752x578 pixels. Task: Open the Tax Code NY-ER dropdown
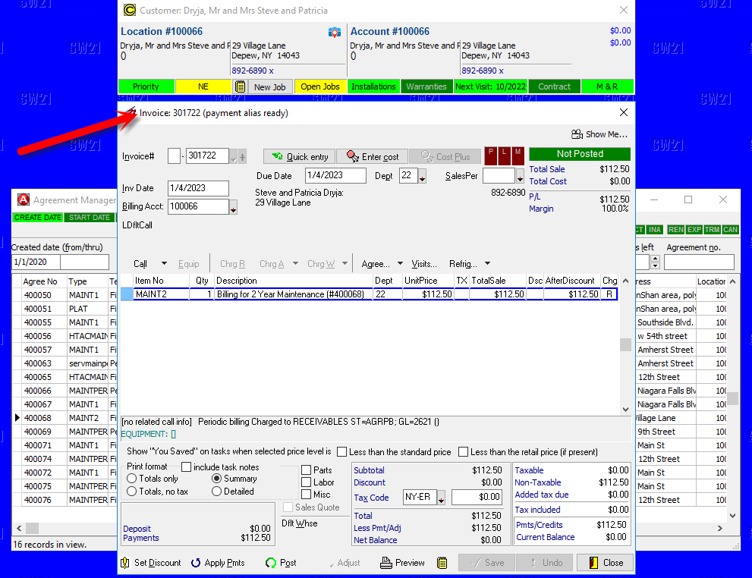(441, 498)
